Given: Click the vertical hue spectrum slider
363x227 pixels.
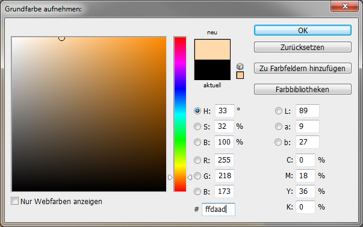Looking at the screenshot, I should point(180,114).
